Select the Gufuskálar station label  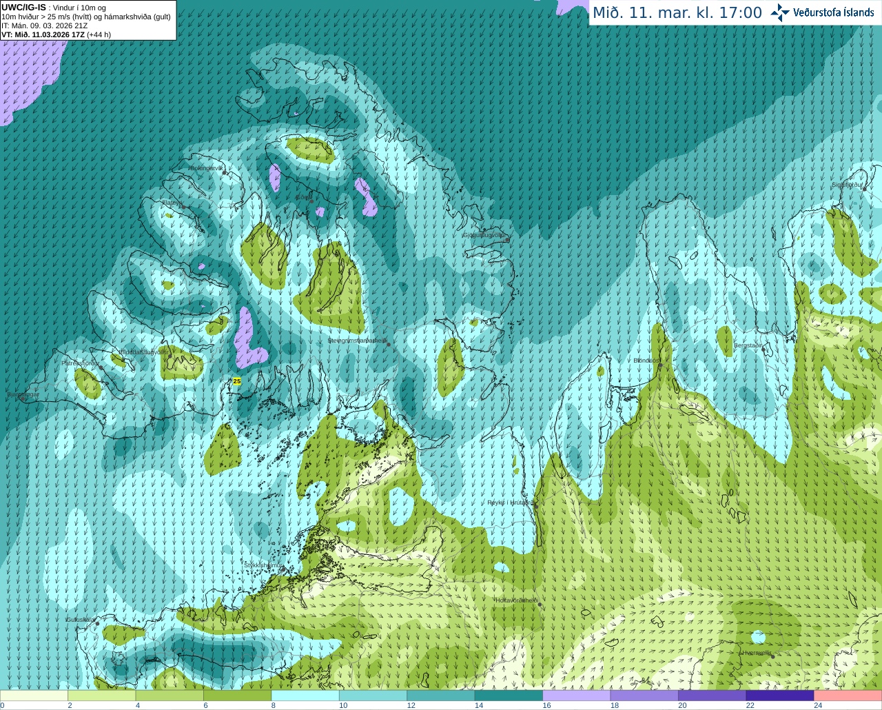pos(81,620)
